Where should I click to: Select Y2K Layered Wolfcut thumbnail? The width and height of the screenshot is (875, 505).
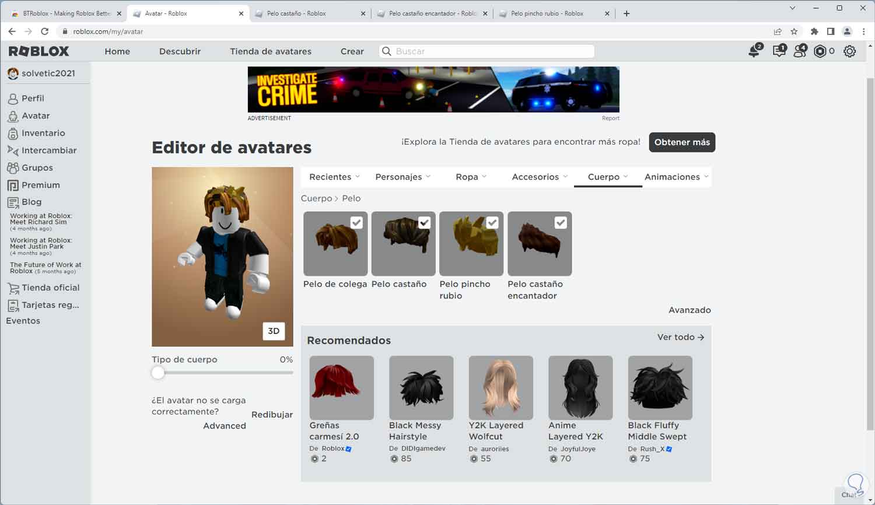501,388
